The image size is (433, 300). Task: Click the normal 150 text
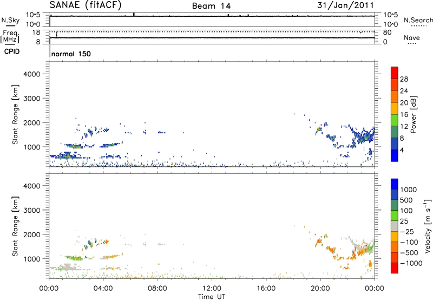click(71, 54)
